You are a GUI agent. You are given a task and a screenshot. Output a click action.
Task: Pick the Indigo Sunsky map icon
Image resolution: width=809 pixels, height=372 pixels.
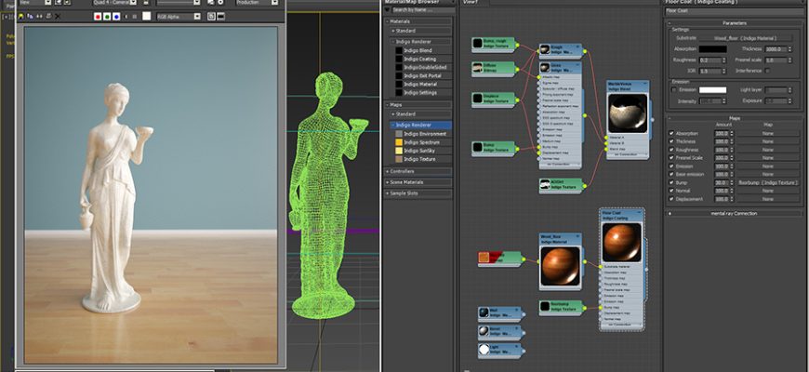399,151
